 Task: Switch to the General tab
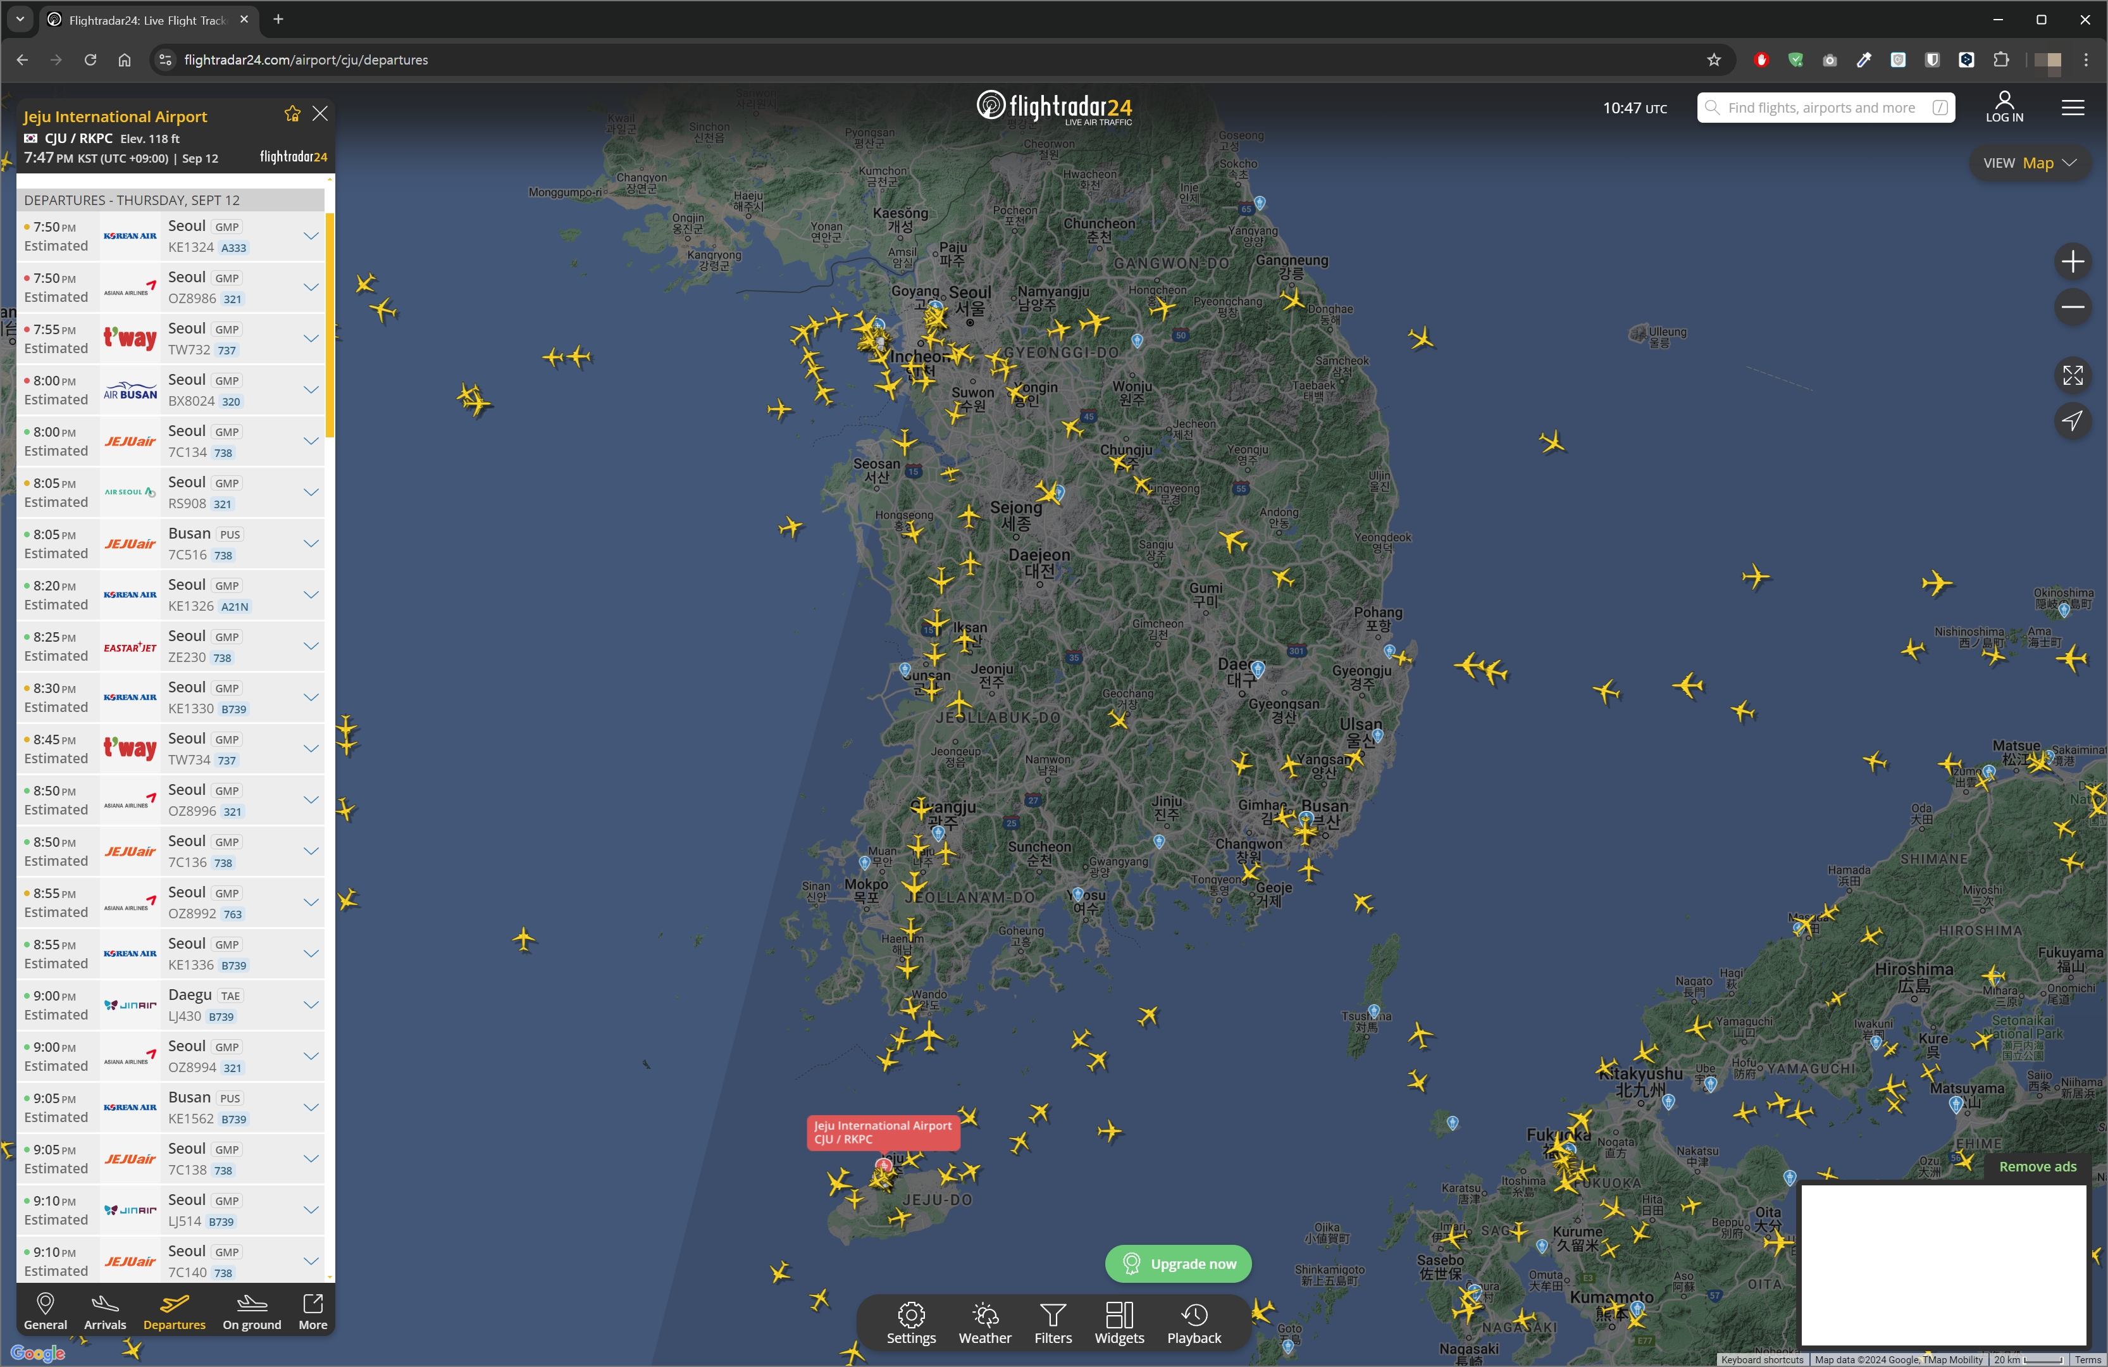click(x=45, y=1311)
